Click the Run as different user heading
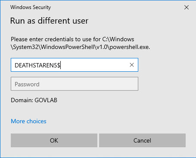This screenshot has height=158, width=196. [49, 21]
